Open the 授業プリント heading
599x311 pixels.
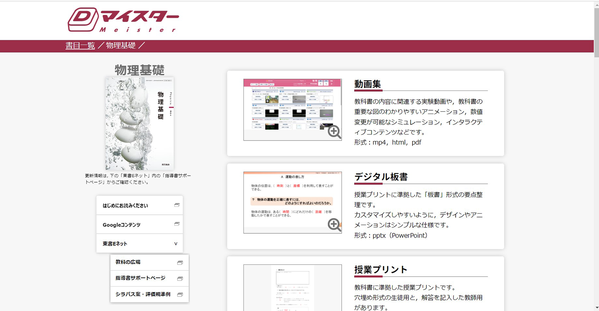coord(381,270)
